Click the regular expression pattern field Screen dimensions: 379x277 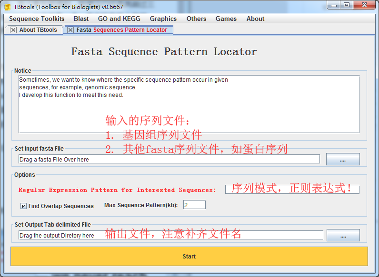pos(292,190)
